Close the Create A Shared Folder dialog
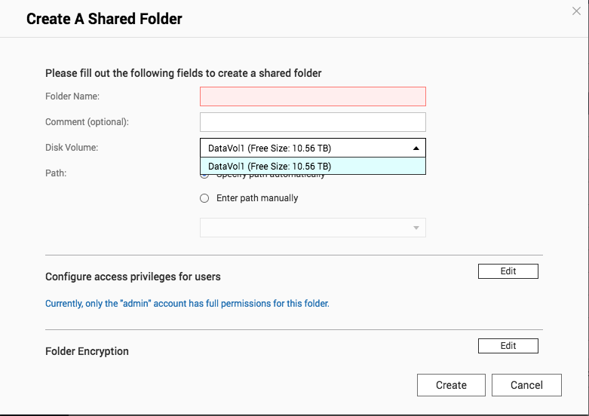The image size is (589, 416). [576, 11]
